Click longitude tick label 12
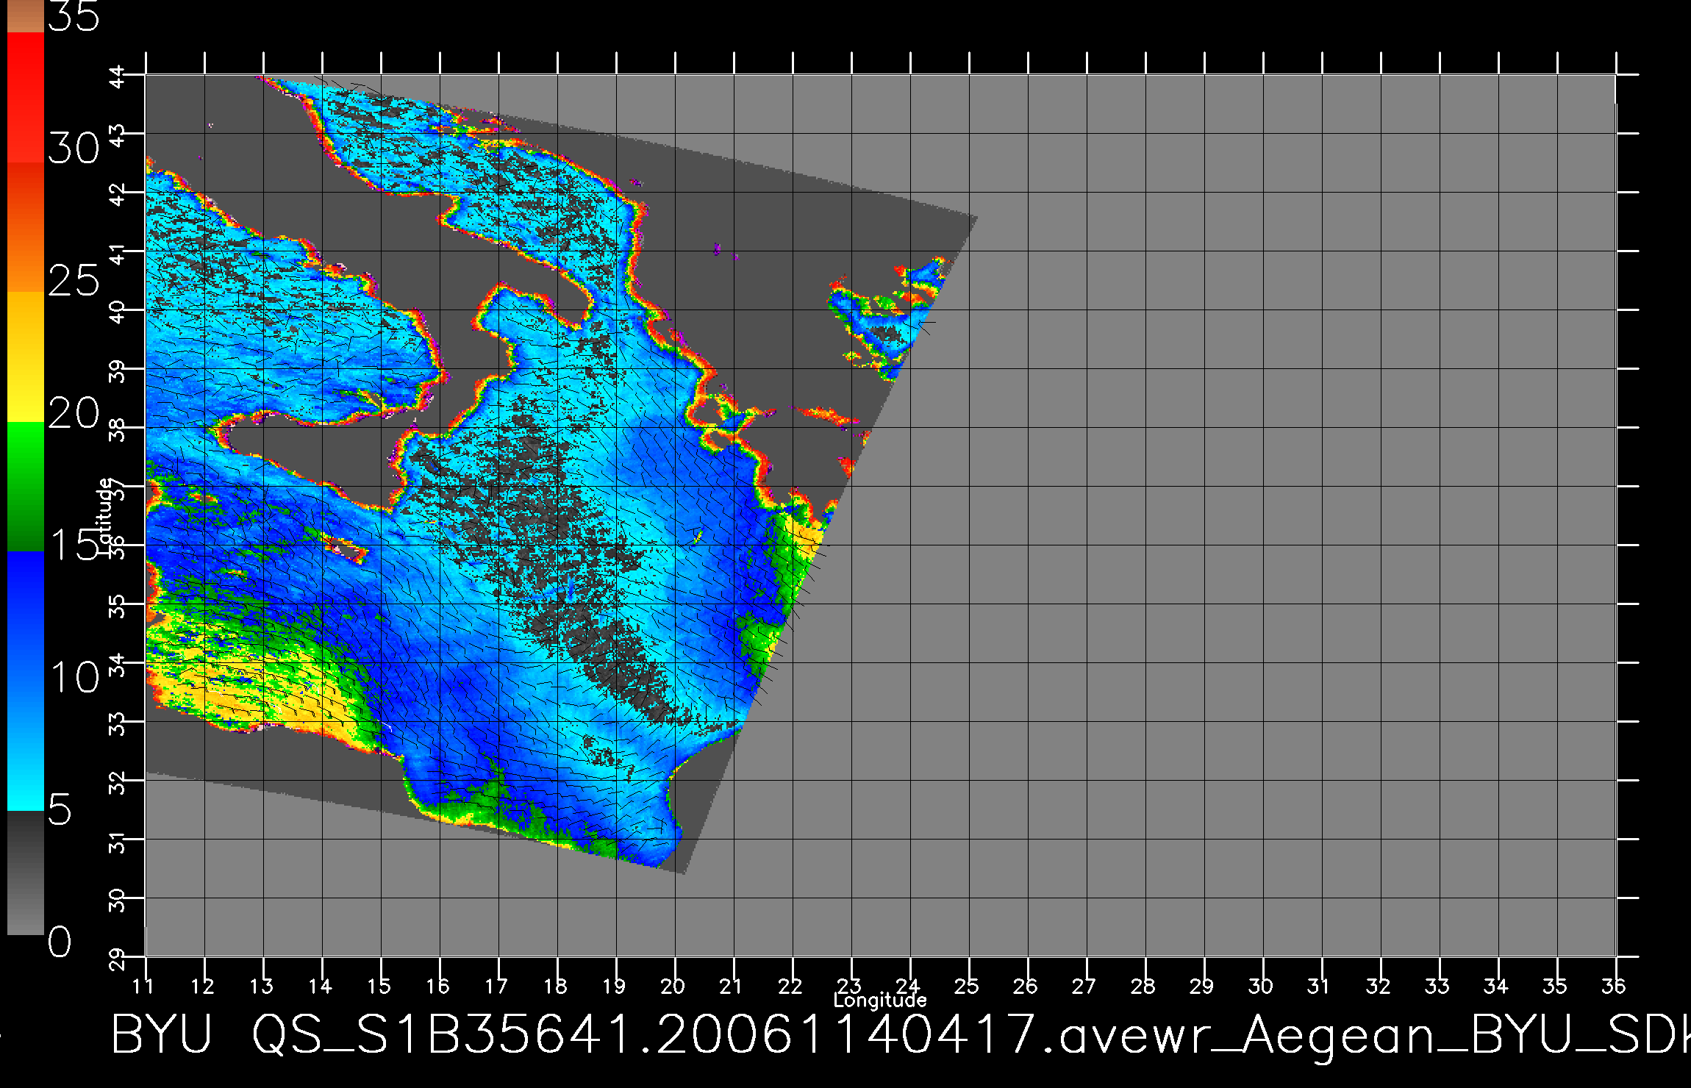This screenshot has width=1691, height=1088. click(202, 986)
